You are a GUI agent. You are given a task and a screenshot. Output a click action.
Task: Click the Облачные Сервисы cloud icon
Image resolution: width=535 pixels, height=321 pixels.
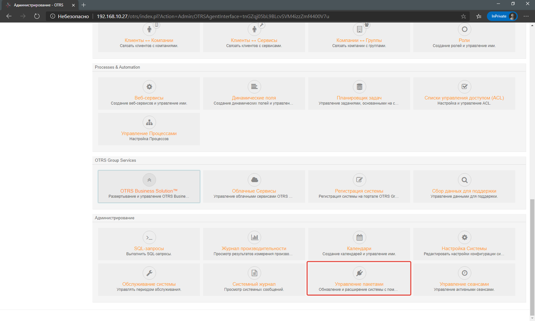point(254,180)
